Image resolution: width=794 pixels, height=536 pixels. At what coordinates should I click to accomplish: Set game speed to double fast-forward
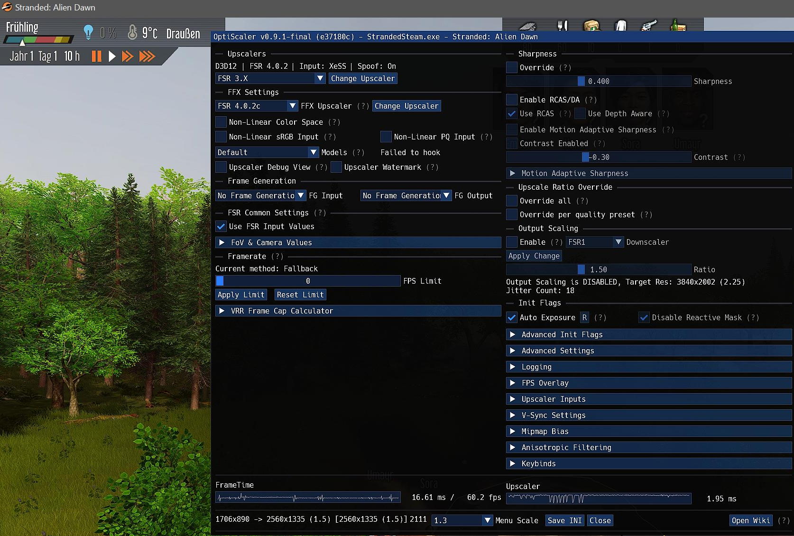coord(128,56)
